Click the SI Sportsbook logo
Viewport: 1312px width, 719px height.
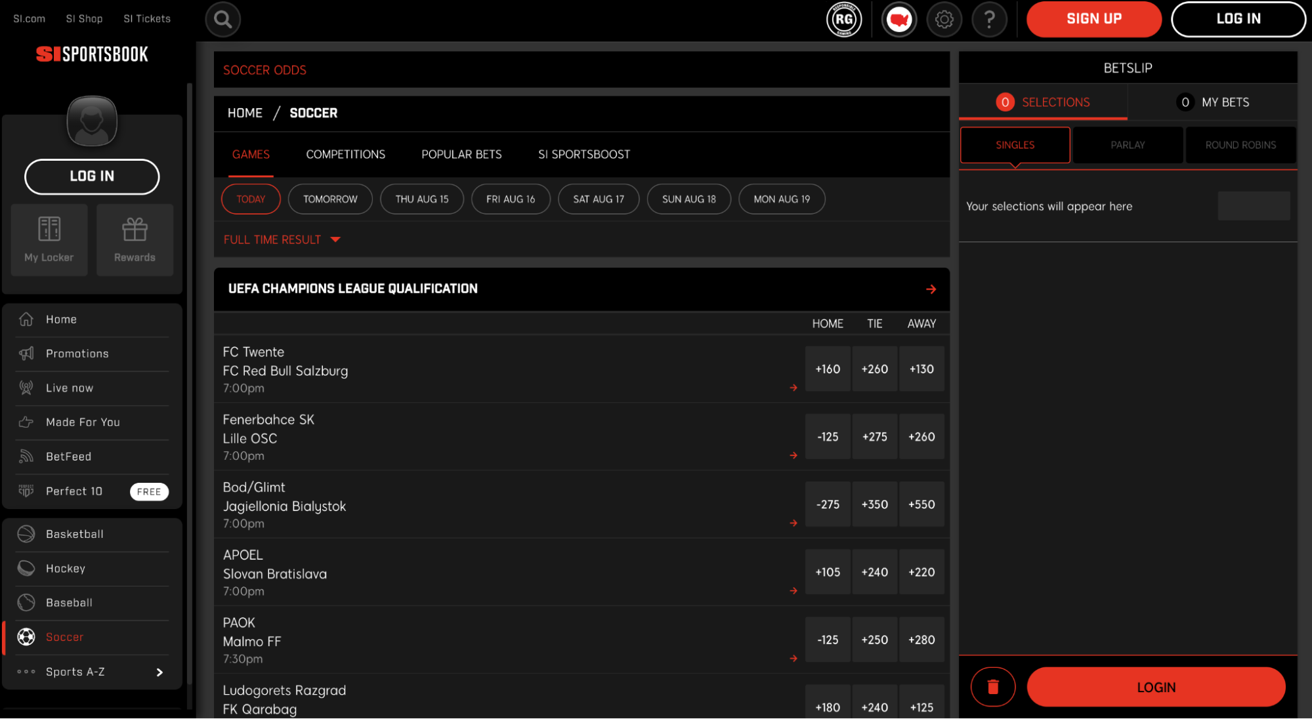[x=92, y=54]
